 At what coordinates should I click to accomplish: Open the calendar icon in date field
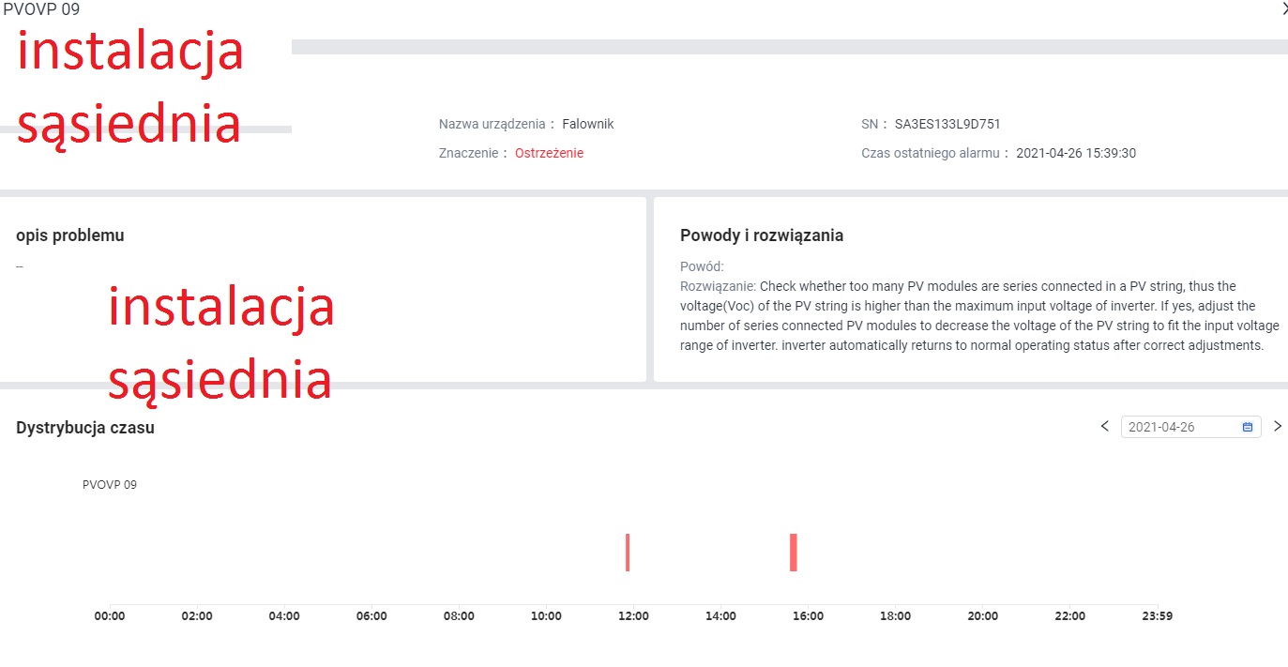click(x=1248, y=427)
